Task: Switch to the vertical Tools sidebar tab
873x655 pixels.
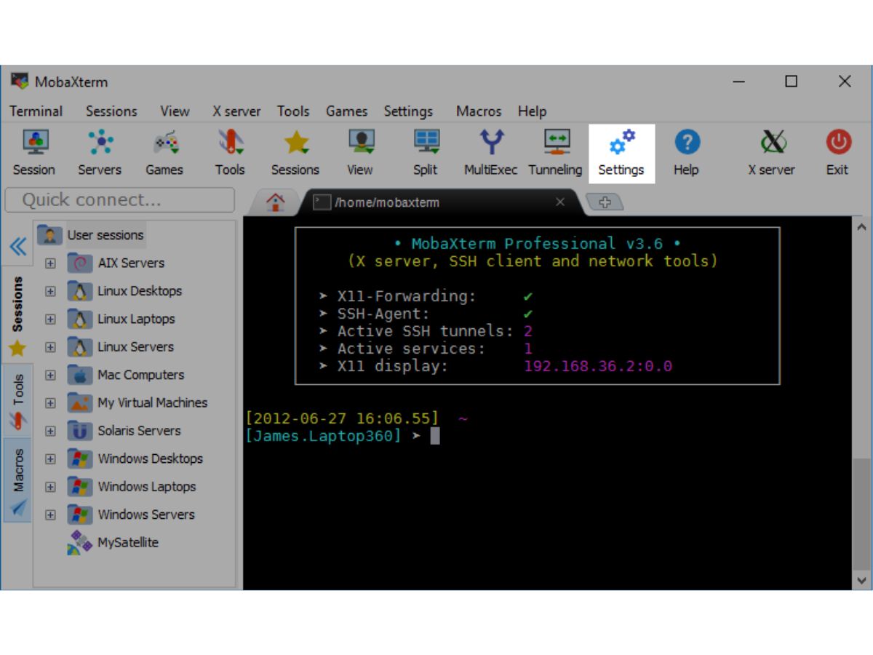Action: tap(17, 400)
